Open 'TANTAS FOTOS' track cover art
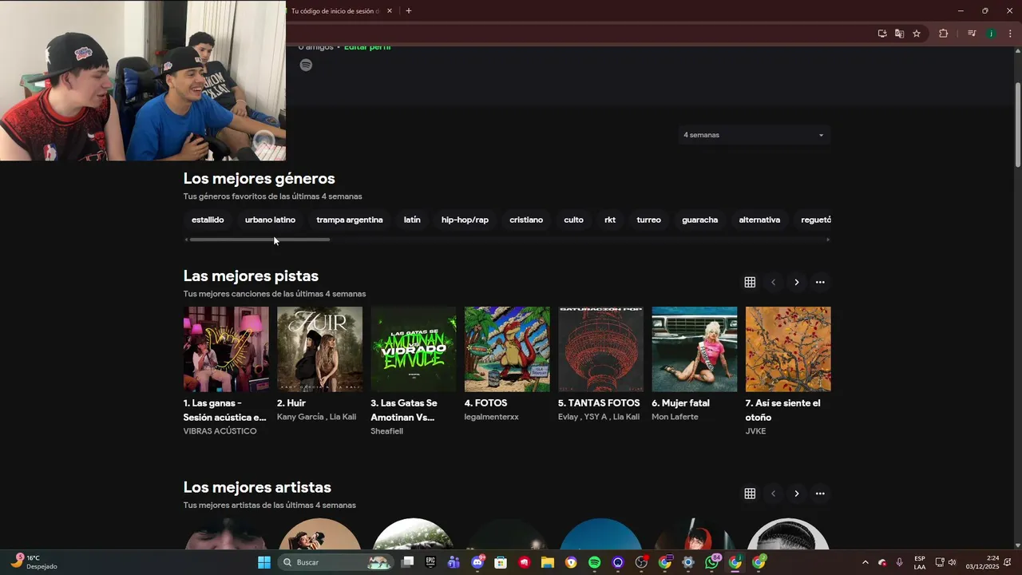Image resolution: width=1022 pixels, height=575 pixels. coord(600,349)
